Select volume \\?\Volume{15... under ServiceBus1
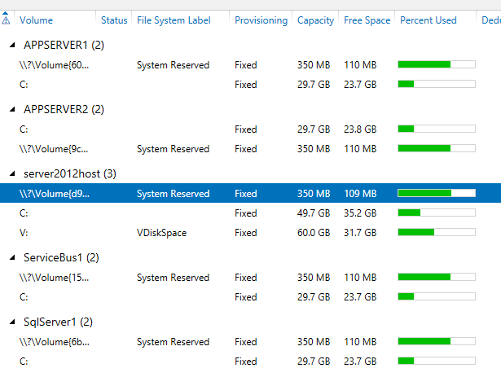501x377 pixels. (x=251, y=278)
